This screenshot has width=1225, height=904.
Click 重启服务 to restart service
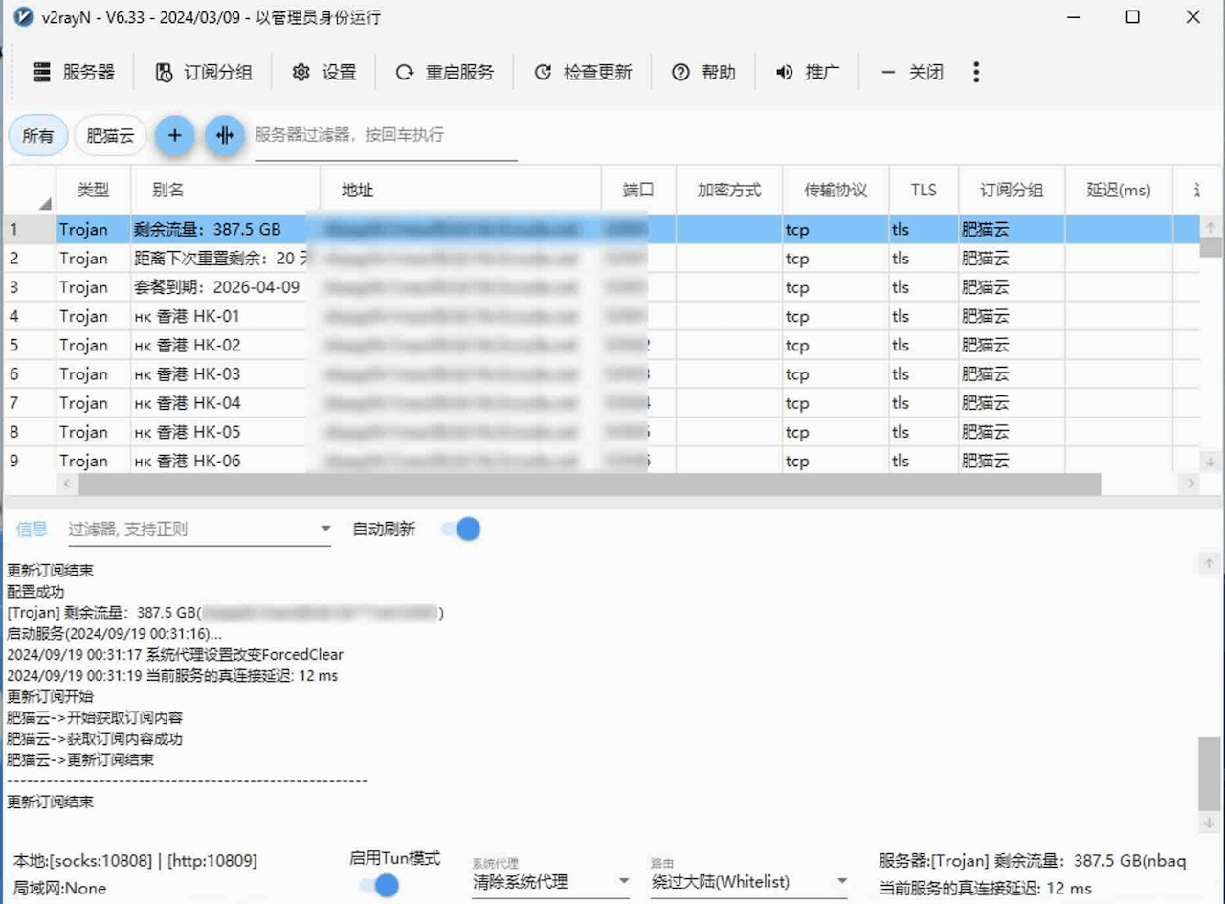(x=445, y=72)
